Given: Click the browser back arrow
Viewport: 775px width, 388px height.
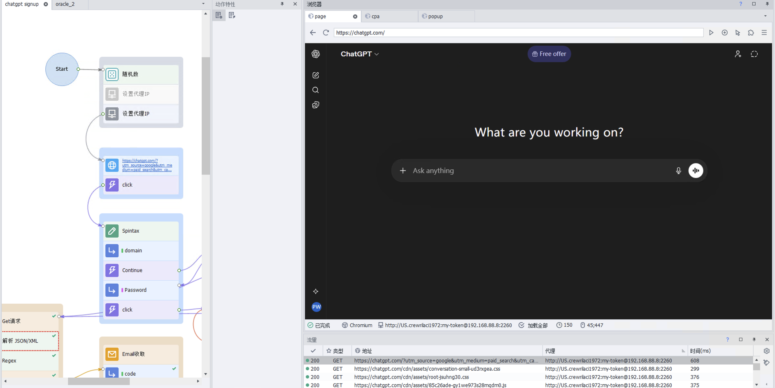Looking at the screenshot, I should pos(313,32).
